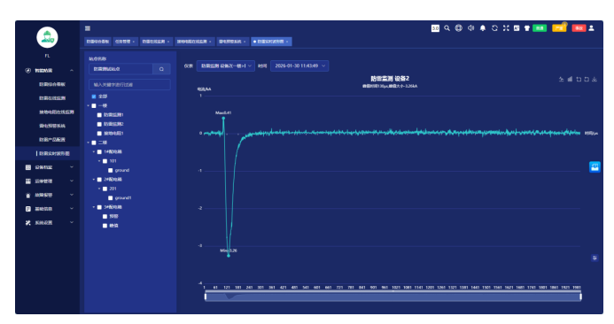The image size is (614, 324).
Task: Check the ground1 checkbox under 201
Action: (x=111, y=198)
